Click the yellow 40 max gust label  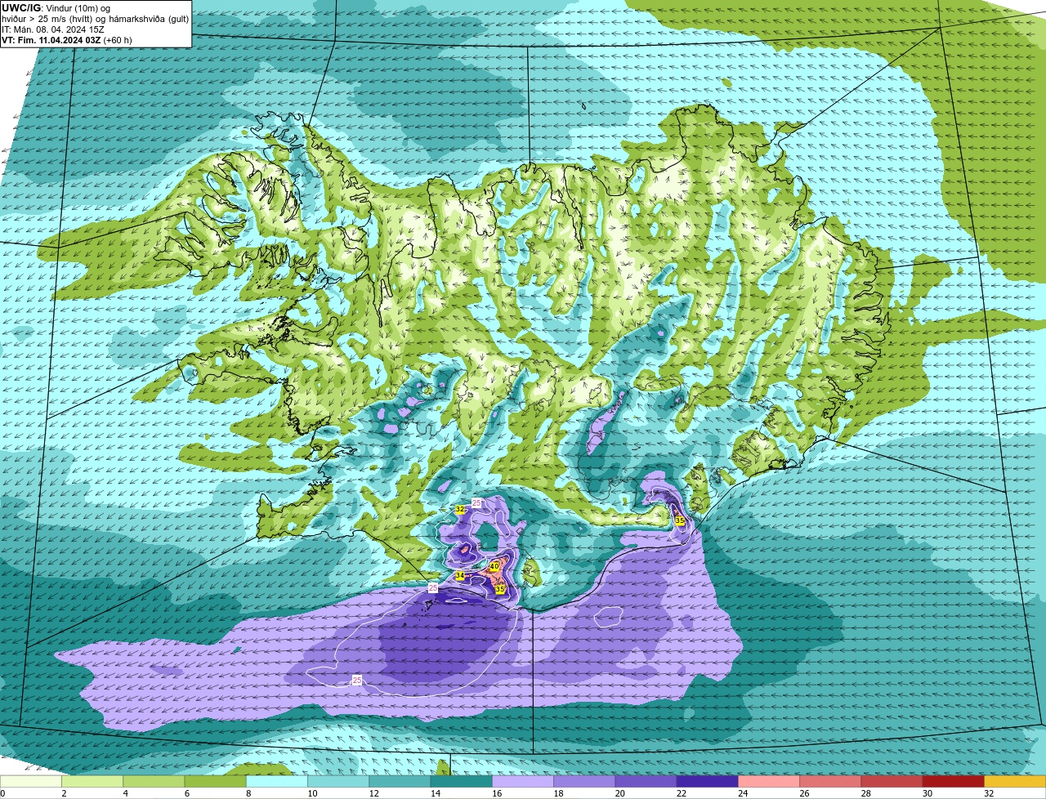pos(494,566)
